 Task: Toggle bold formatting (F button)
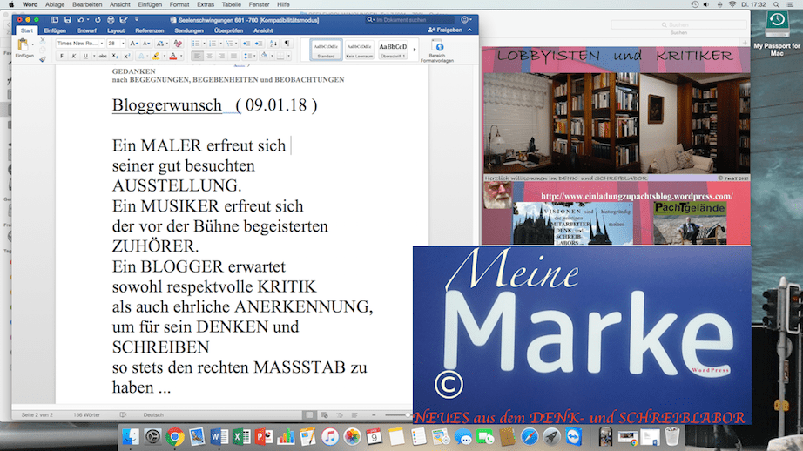[61, 56]
